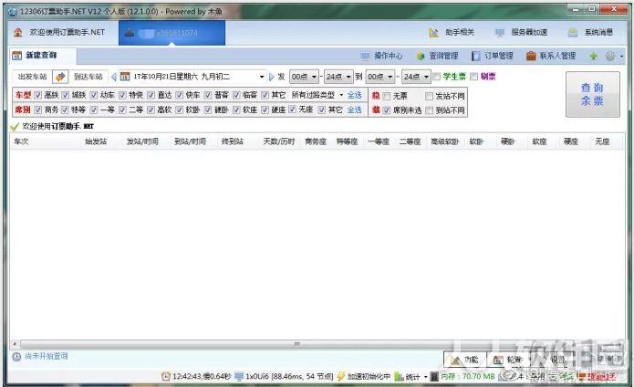Uncheck the 动车 train type checkbox
Screen dimensions: 634x387
click(94, 95)
